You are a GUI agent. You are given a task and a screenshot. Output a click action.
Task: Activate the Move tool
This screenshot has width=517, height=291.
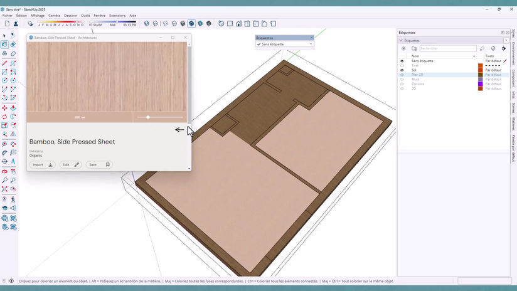[4, 108]
